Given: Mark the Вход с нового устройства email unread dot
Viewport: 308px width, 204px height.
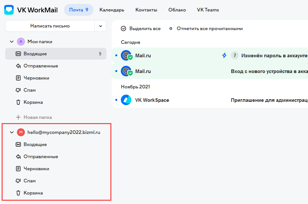Looking at the screenshot, I should coord(117,71).
